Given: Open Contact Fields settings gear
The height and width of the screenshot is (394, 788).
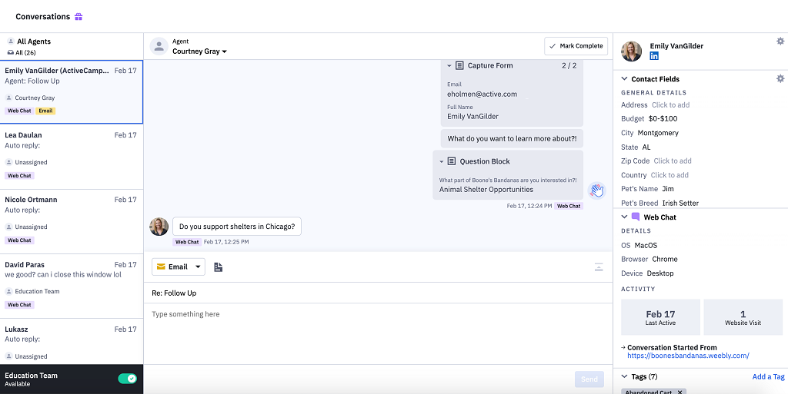Looking at the screenshot, I should [780, 78].
